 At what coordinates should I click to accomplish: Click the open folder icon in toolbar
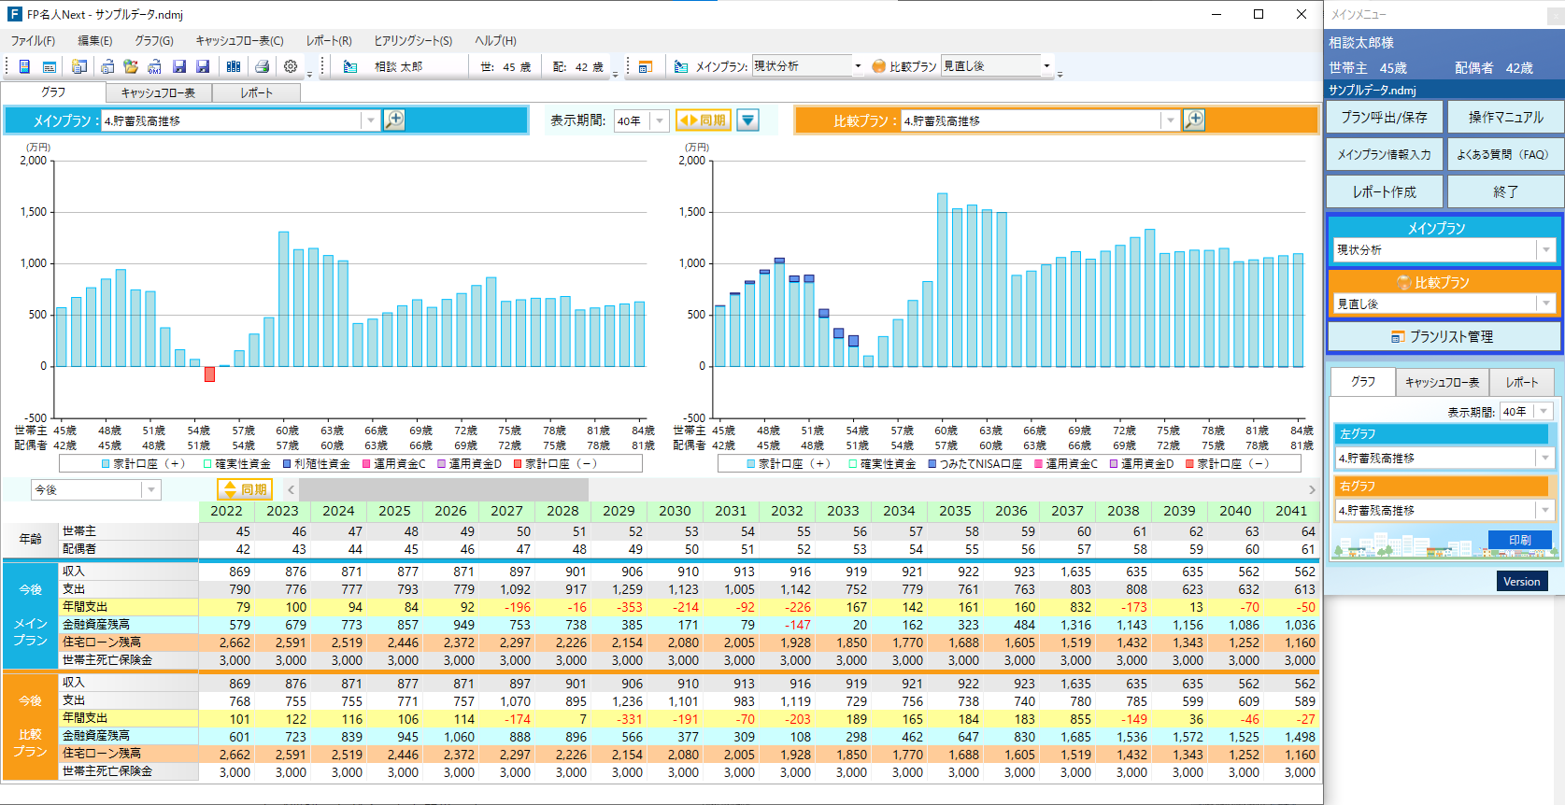coord(131,66)
